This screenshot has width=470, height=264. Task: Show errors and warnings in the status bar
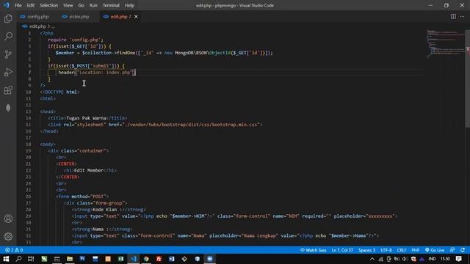tap(14, 250)
